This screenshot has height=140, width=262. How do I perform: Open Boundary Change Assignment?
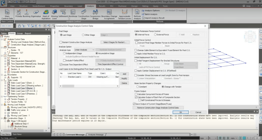tap(109, 15)
